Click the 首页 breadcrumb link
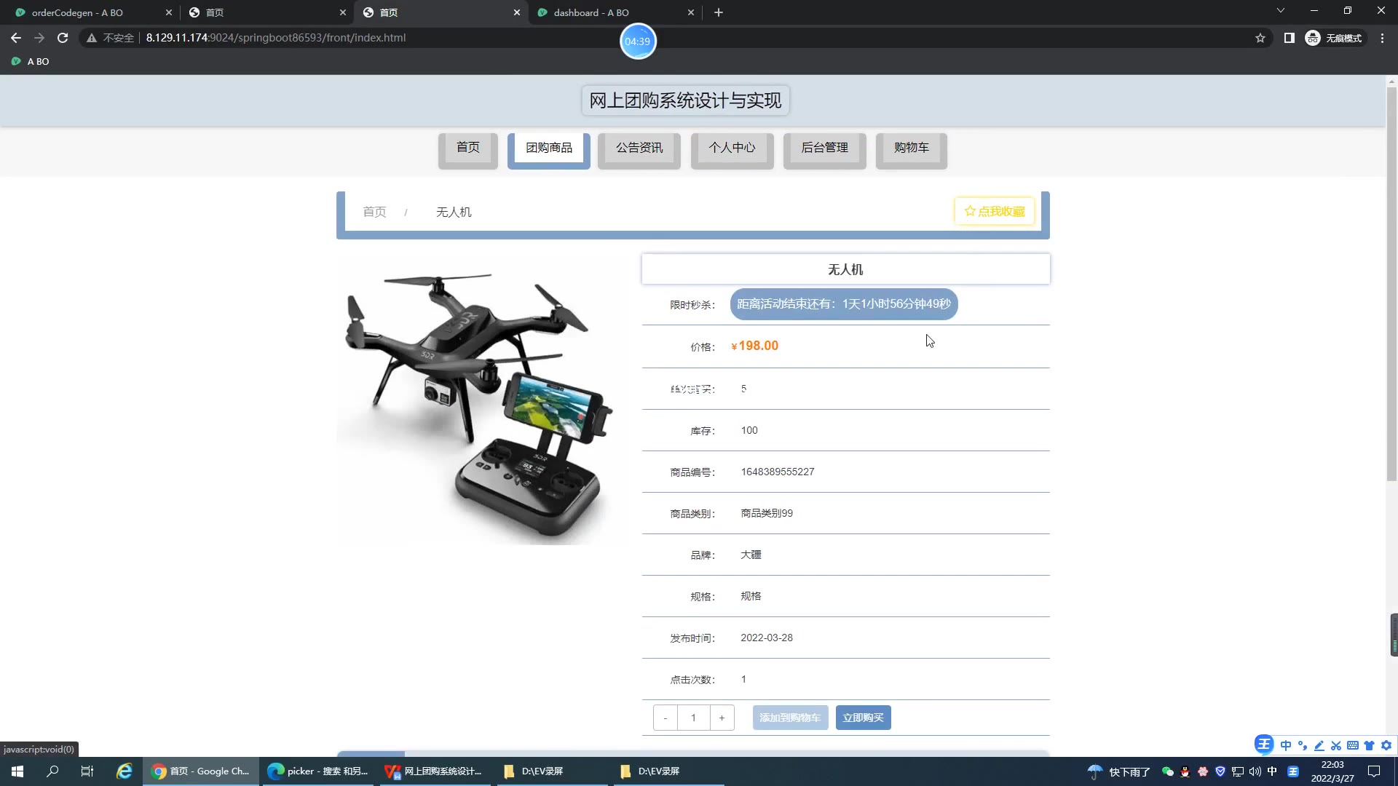 coord(374,212)
